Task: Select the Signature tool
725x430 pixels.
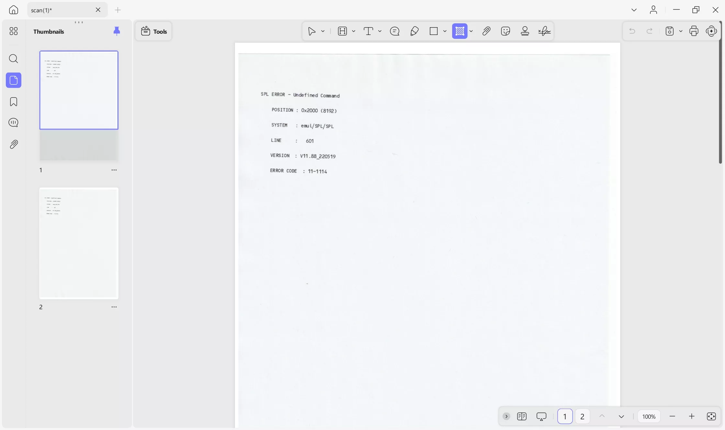Action: [x=544, y=31]
